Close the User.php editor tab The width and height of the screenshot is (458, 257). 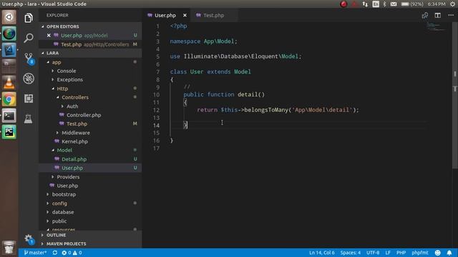tap(185, 16)
